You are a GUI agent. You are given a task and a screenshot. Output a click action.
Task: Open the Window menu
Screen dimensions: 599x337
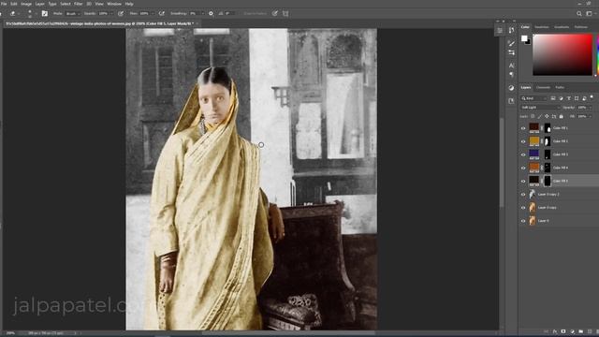[x=114, y=4]
